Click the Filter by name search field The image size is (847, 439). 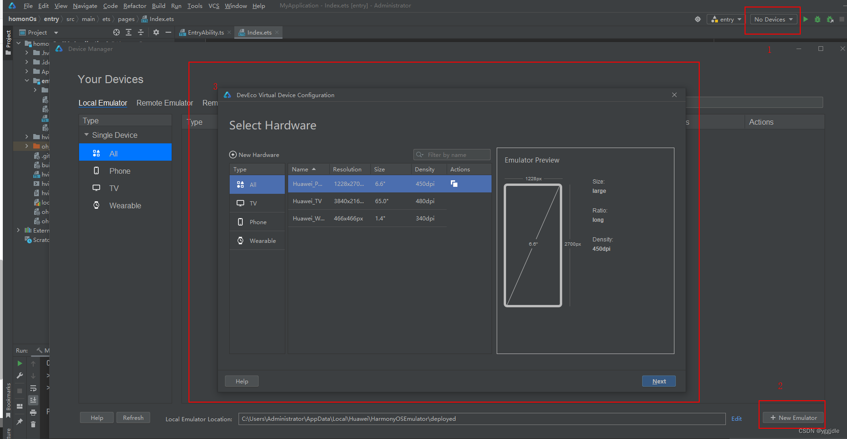452,155
